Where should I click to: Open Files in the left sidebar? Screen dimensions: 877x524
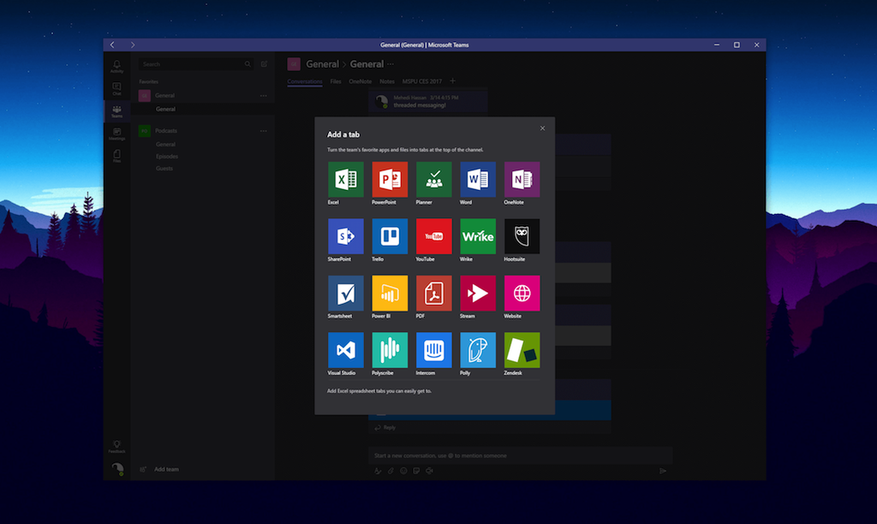pos(116,156)
